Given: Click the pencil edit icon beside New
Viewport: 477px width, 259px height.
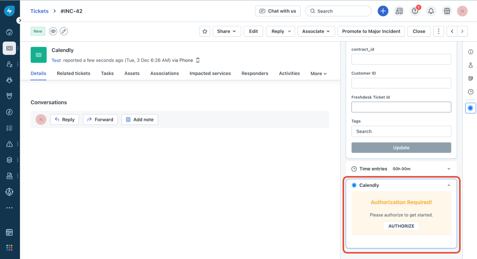Looking at the screenshot, I should (x=64, y=31).
